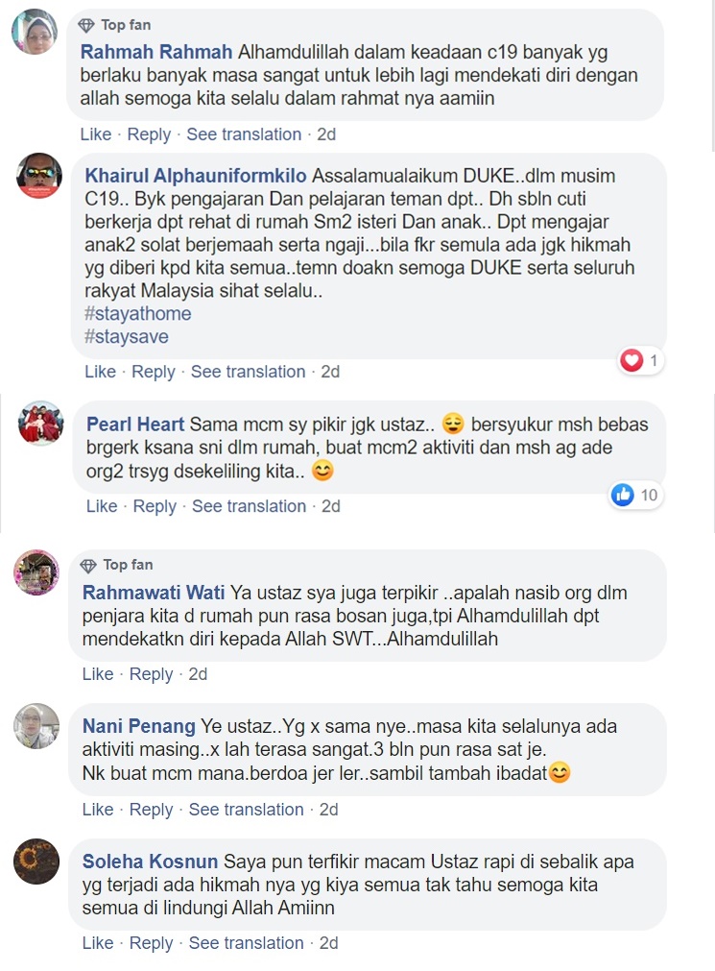Reply to Rahmawati Wati's comment
Screen dimensions: 715x971
[x=151, y=674]
